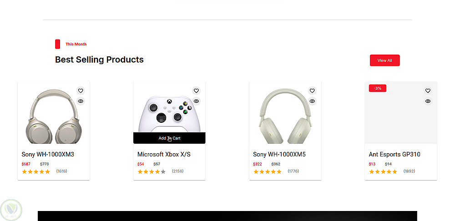Quick view the Ant Esports GP310
Screen dimensions: 455x221
coord(428,101)
